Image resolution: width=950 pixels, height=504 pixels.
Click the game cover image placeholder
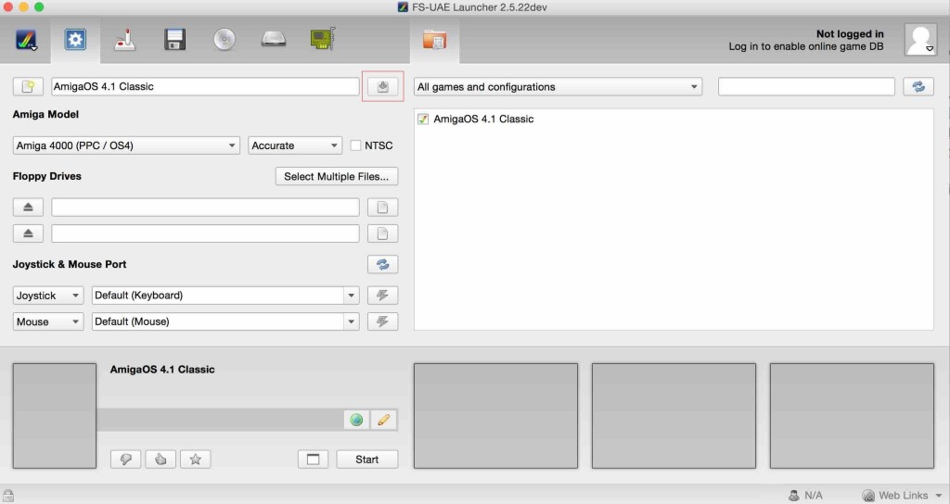(55, 416)
